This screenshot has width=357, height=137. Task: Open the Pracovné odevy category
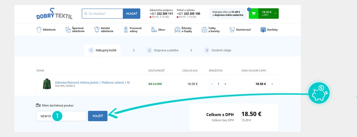coord(136,30)
